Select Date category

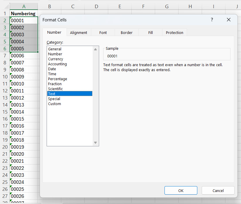click(70, 69)
